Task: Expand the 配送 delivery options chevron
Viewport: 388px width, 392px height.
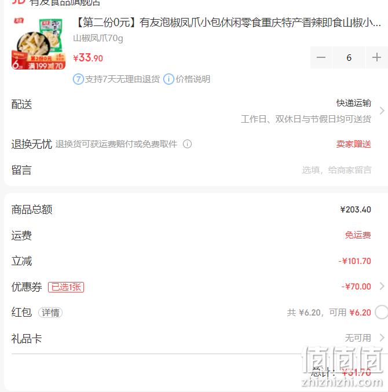Action: click(x=382, y=111)
